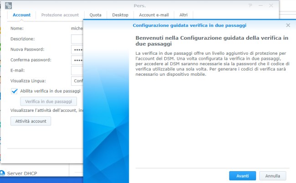This screenshot has height=183, width=296.
Task: Focus the Nuova Password field
Action: pyautogui.click(x=77, y=49)
